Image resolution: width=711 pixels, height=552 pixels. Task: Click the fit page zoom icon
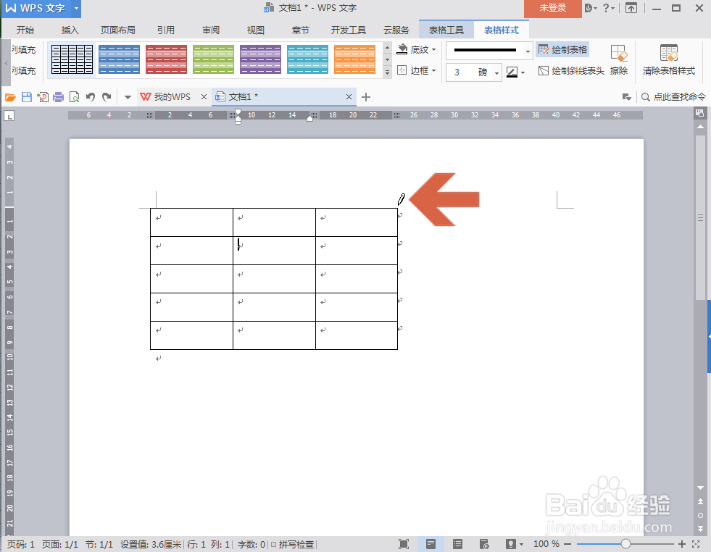[696, 544]
